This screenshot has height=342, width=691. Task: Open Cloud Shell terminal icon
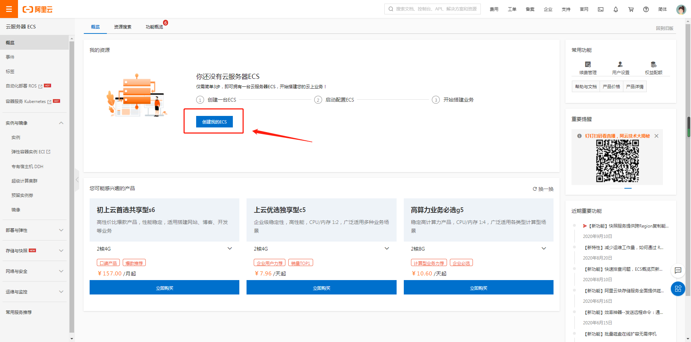[x=601, y=9]
